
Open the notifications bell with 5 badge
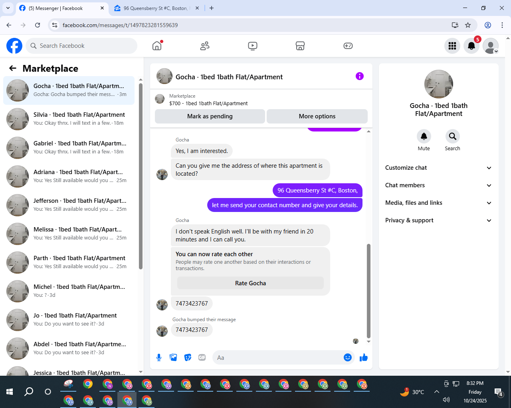tap(471, 46)
